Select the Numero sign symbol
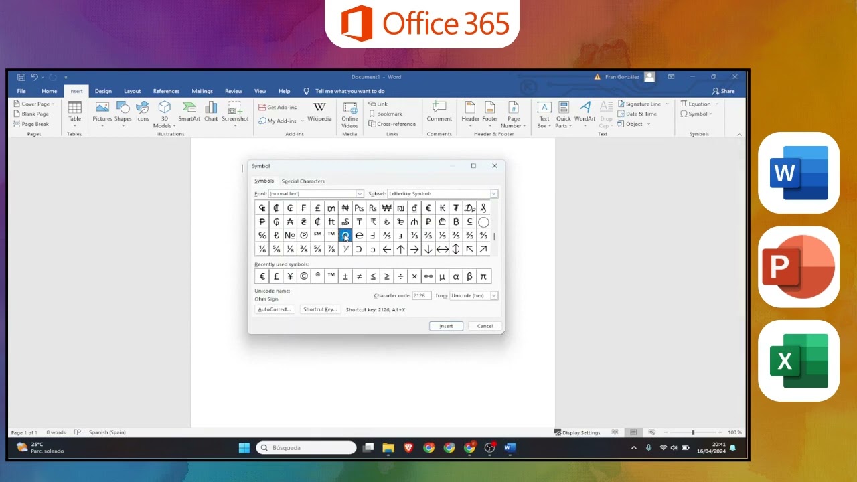 click(290, 235)
